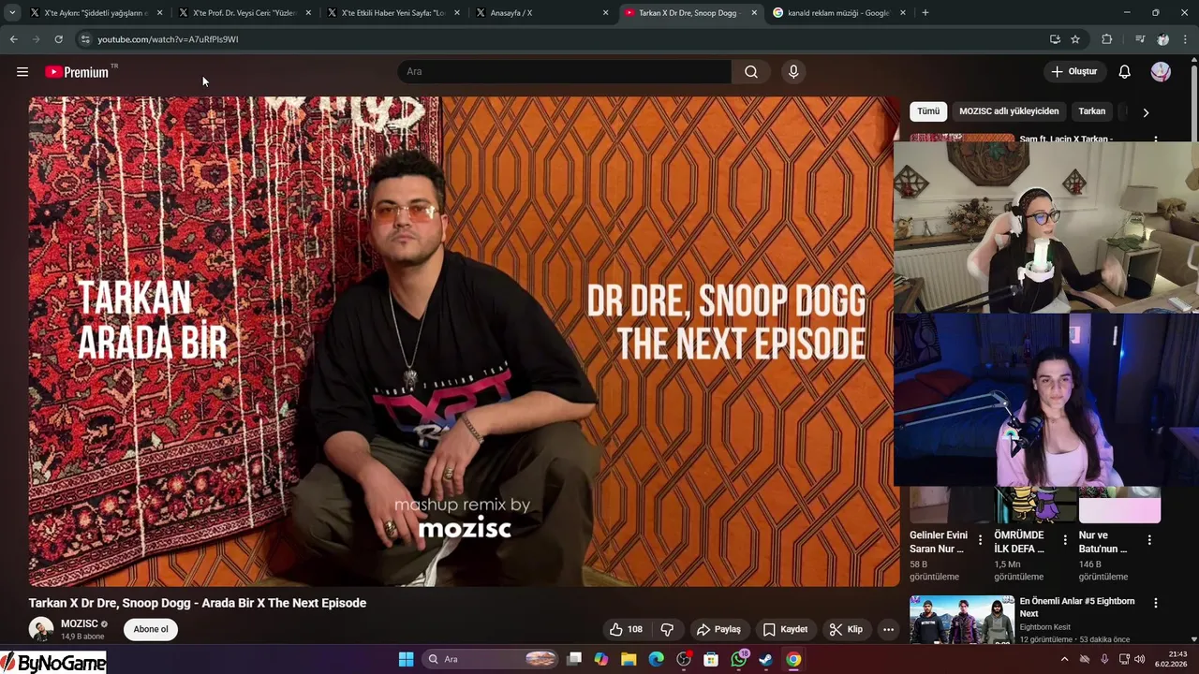Click the Abone ol subscribe button
The height and width of the screenshot is (674, 1199).
click(151, 629)
